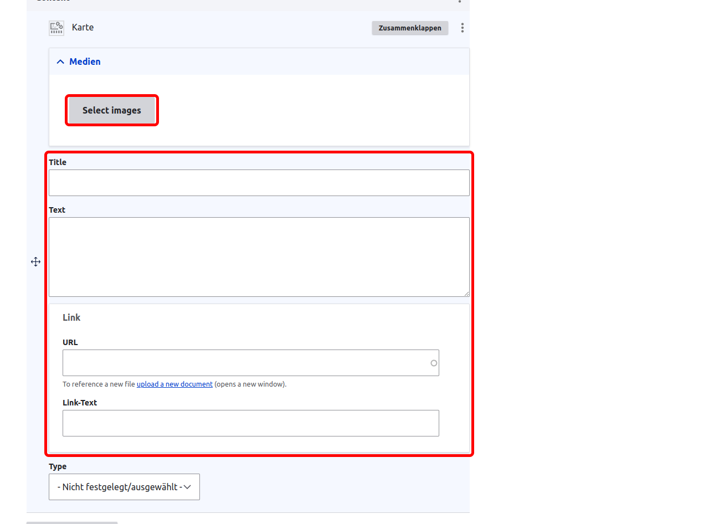Open the upload a new document link
709x524 pixels.
click(x=174, y=384)
